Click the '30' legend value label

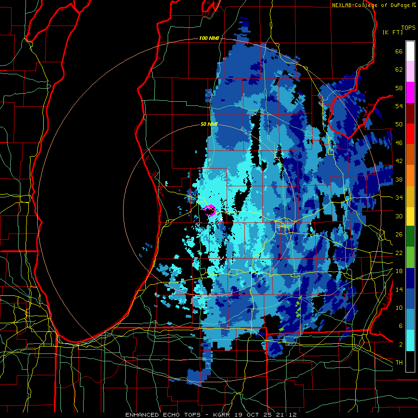(x=399, y=216)
